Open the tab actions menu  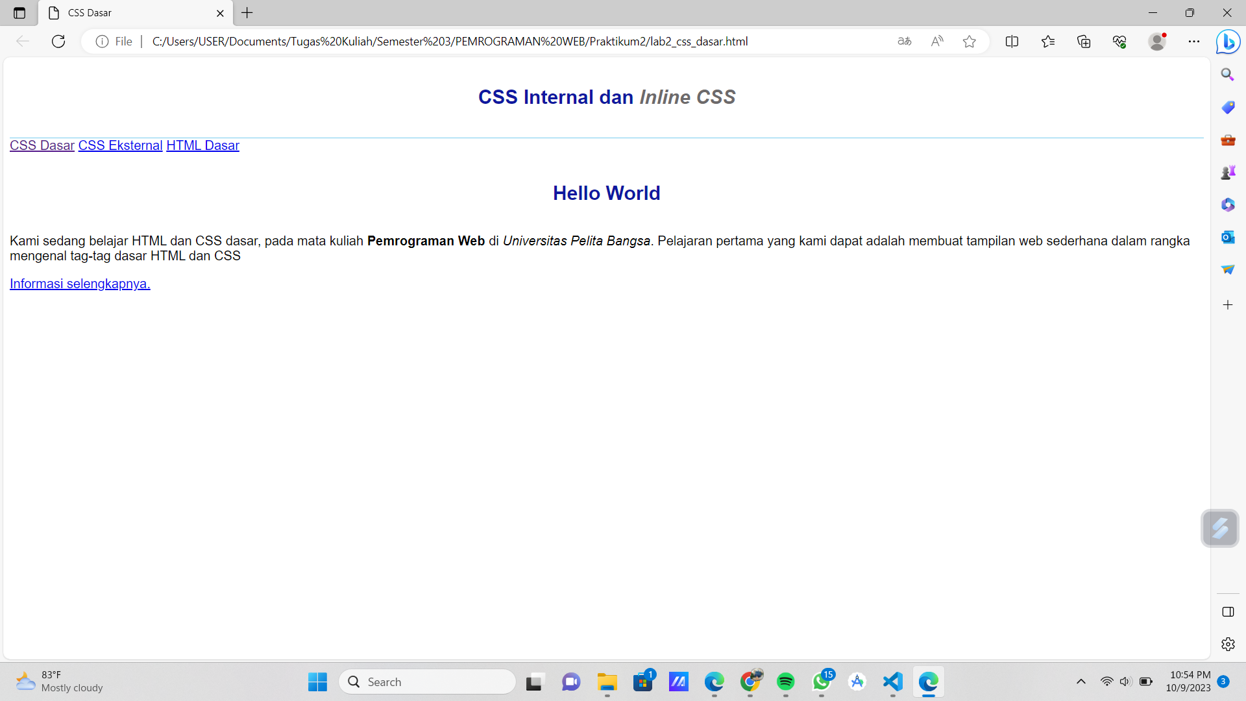tap(18, 12)
